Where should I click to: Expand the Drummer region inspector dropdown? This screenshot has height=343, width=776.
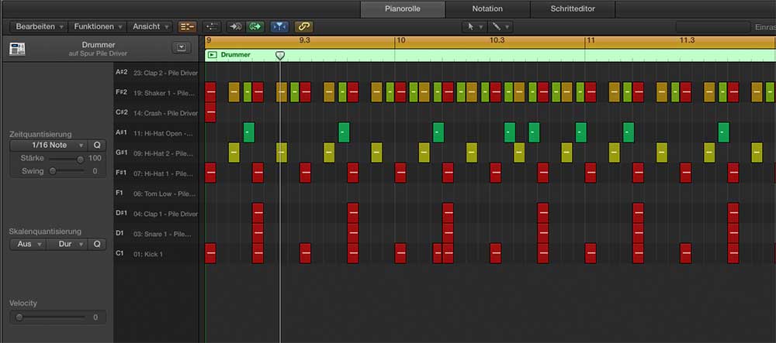[182, 48]
